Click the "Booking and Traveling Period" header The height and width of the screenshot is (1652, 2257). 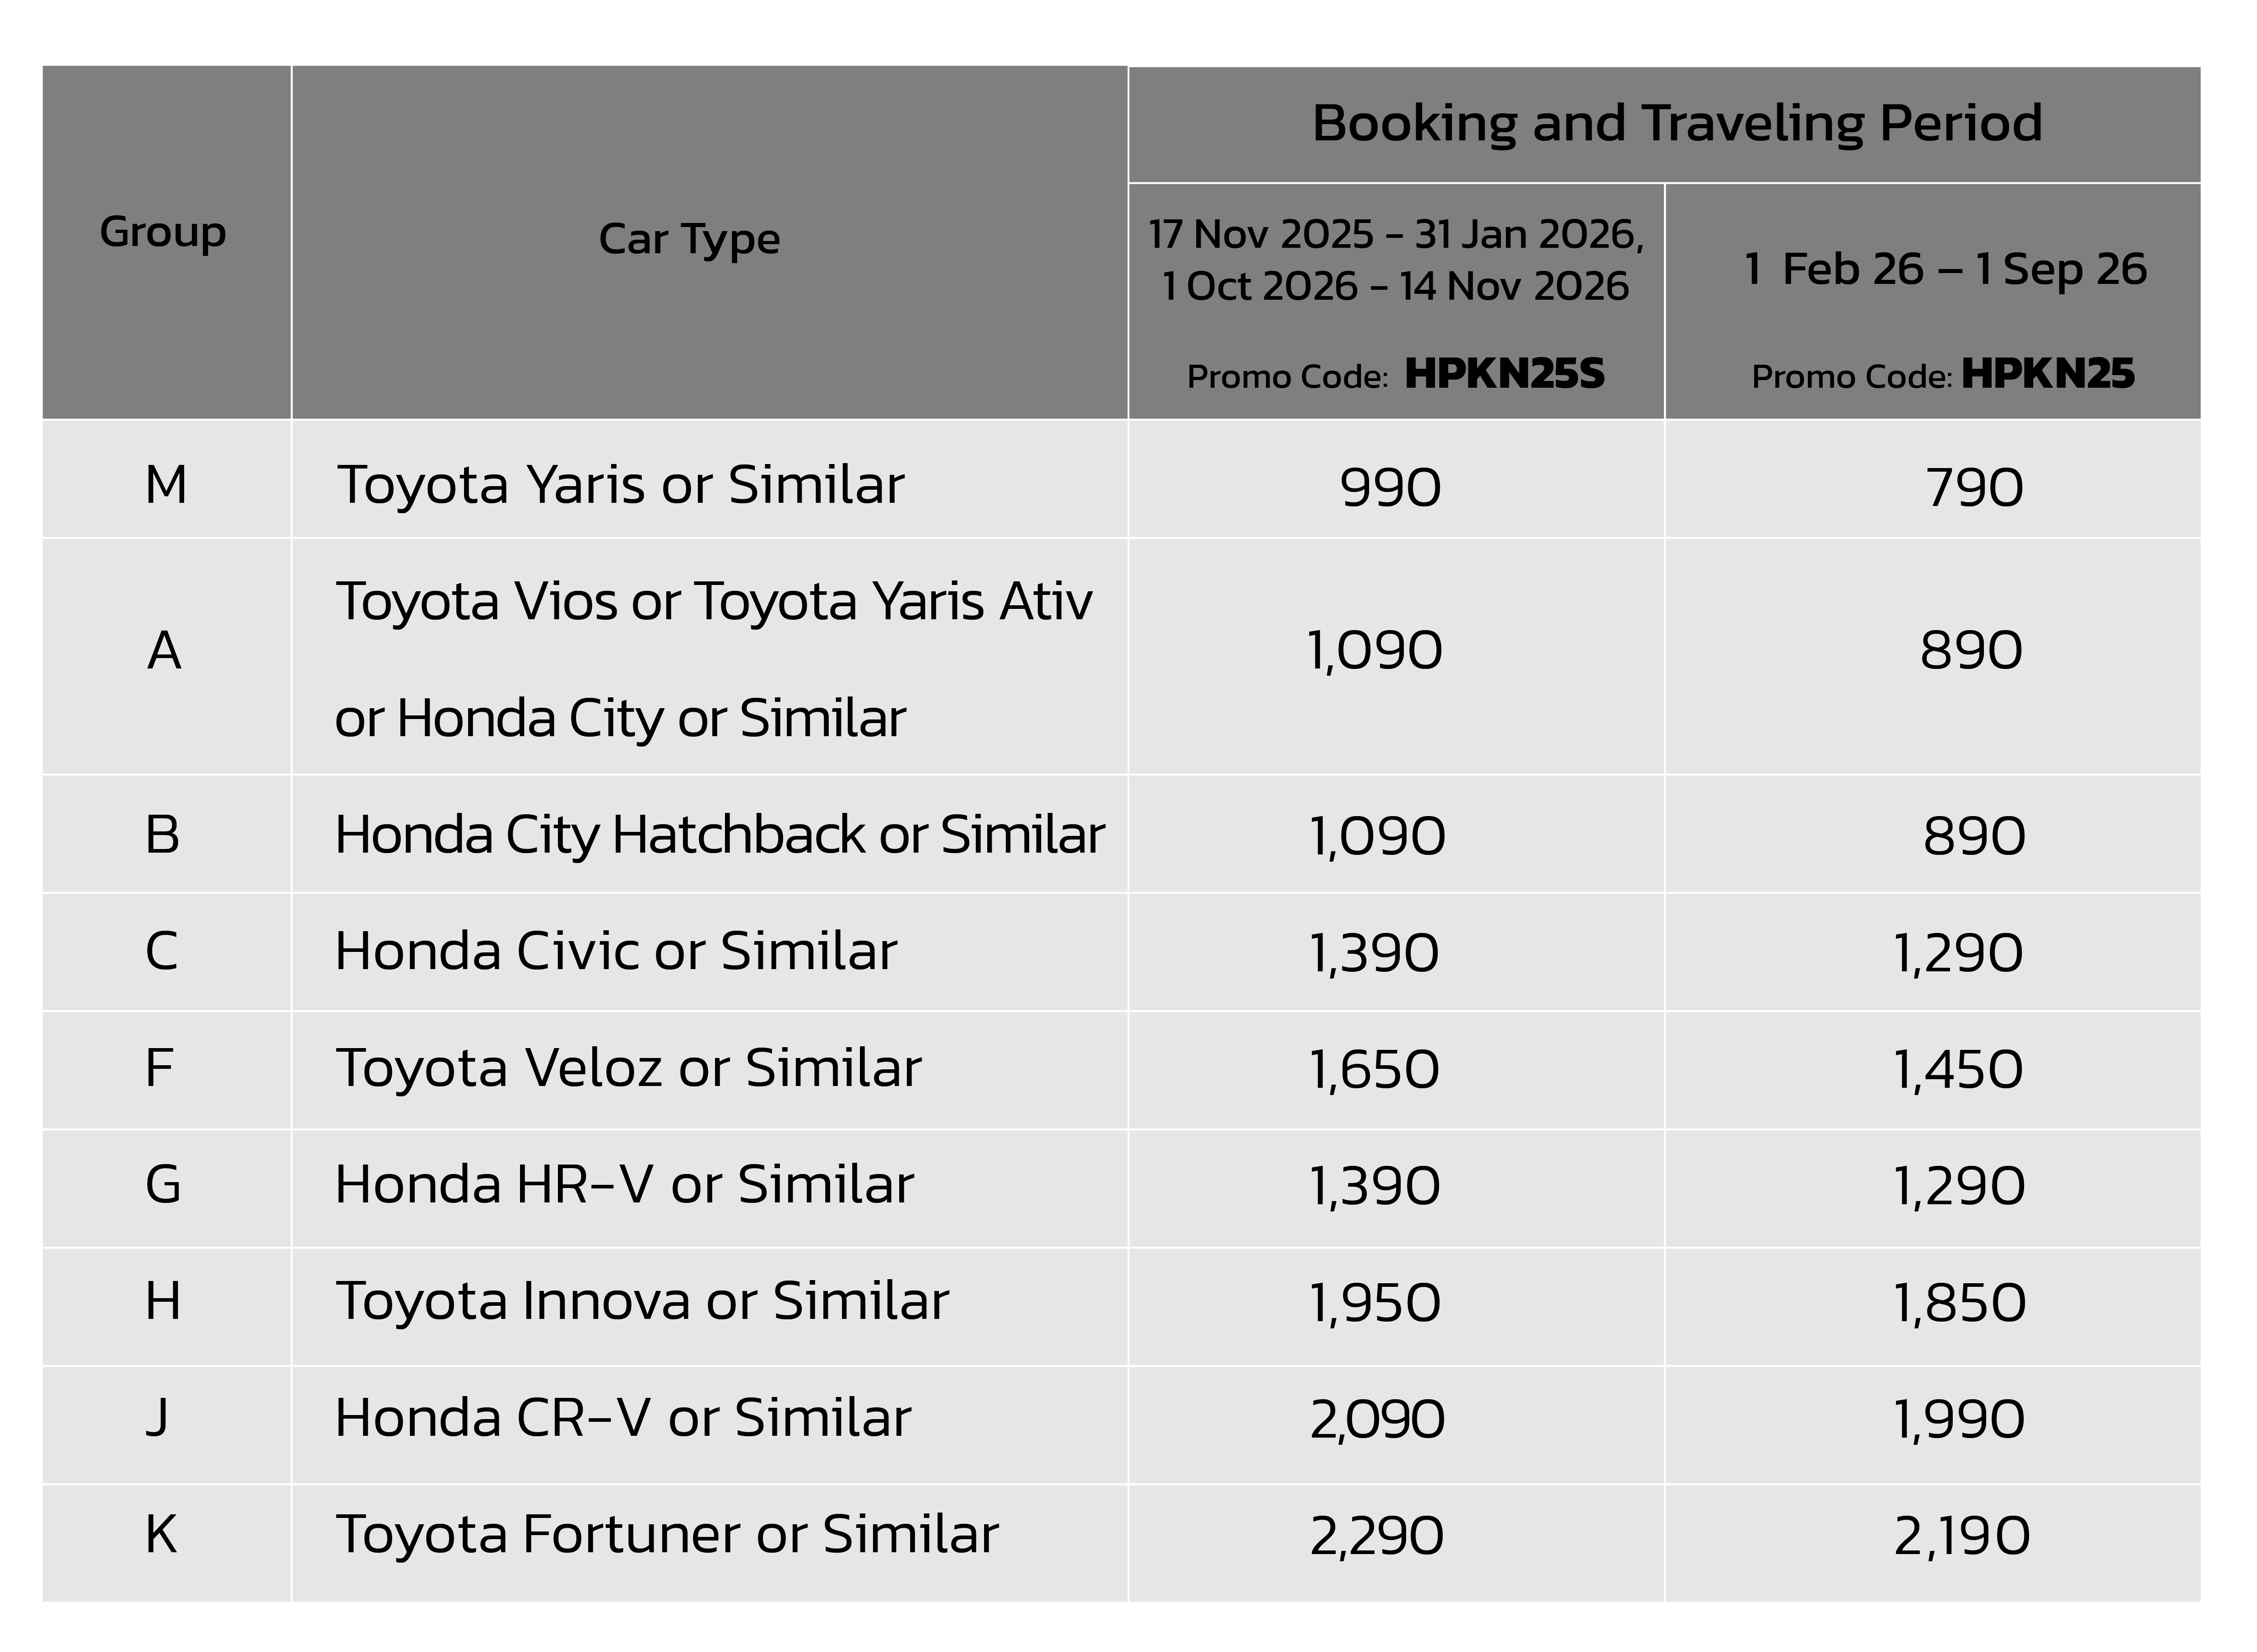1676,124
